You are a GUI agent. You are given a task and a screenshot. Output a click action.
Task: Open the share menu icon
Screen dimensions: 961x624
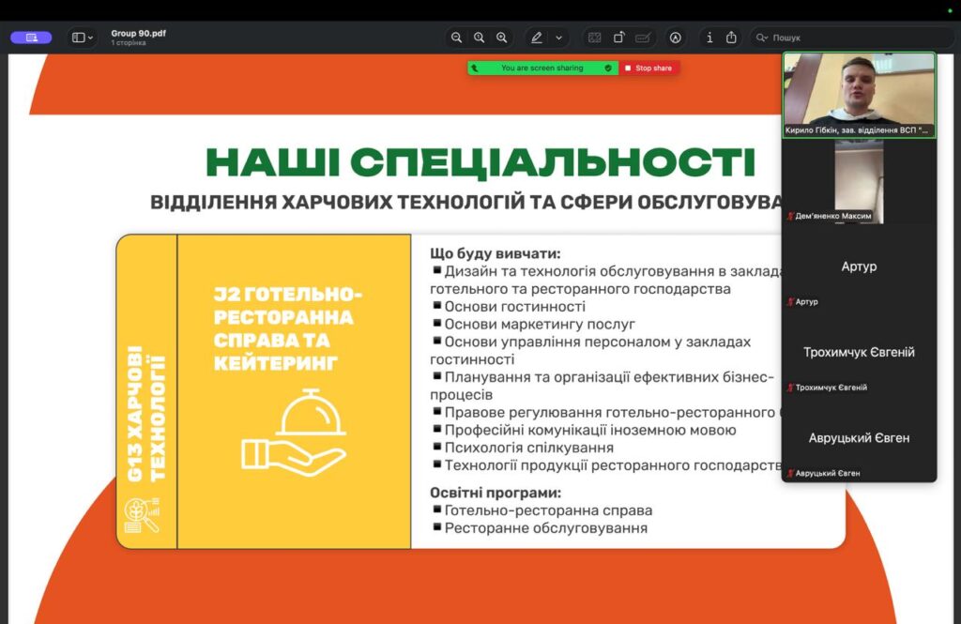point(731,38)
